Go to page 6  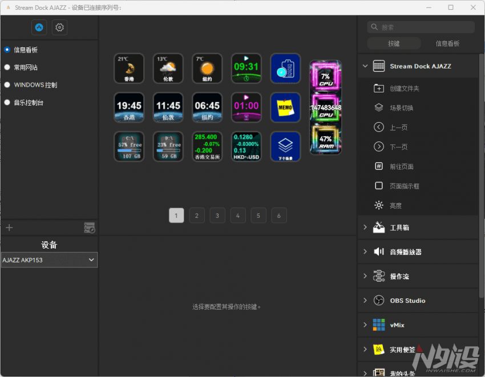point(278,216)
